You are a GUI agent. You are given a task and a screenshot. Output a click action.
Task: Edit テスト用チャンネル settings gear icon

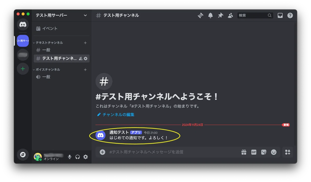point(86,59)
